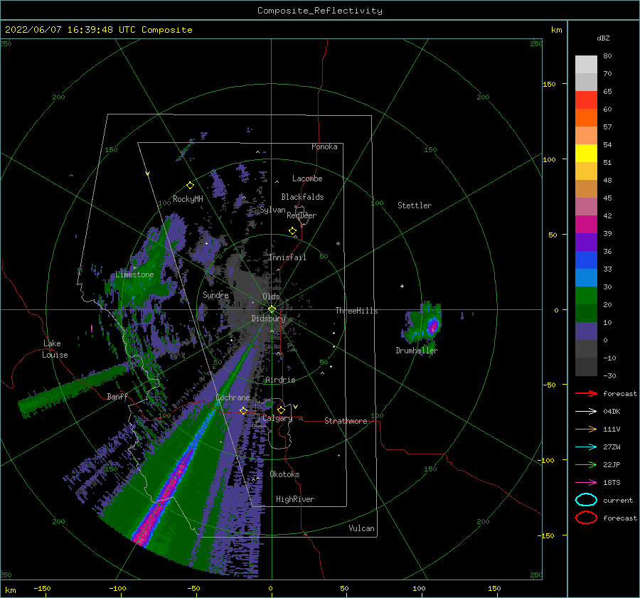Click the yellow diamond marker above RockyMH
The width and height of the screenshot is (640, 598).
pyautogui.click(x=190, y=186)
